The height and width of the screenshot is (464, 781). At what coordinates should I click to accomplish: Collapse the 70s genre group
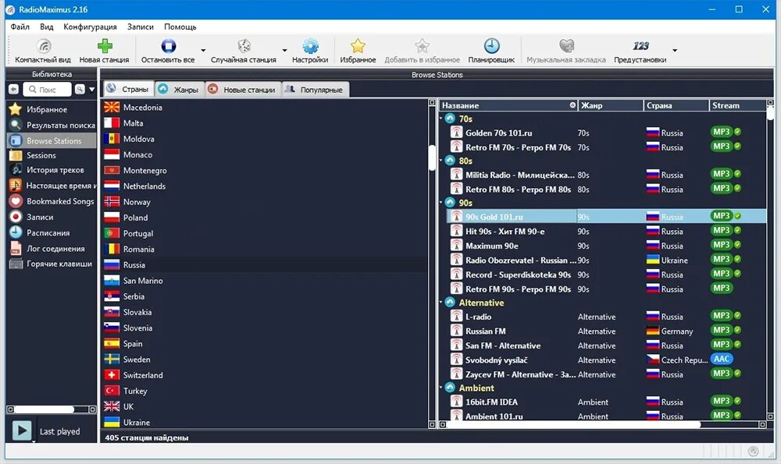[x=441, y=119]
